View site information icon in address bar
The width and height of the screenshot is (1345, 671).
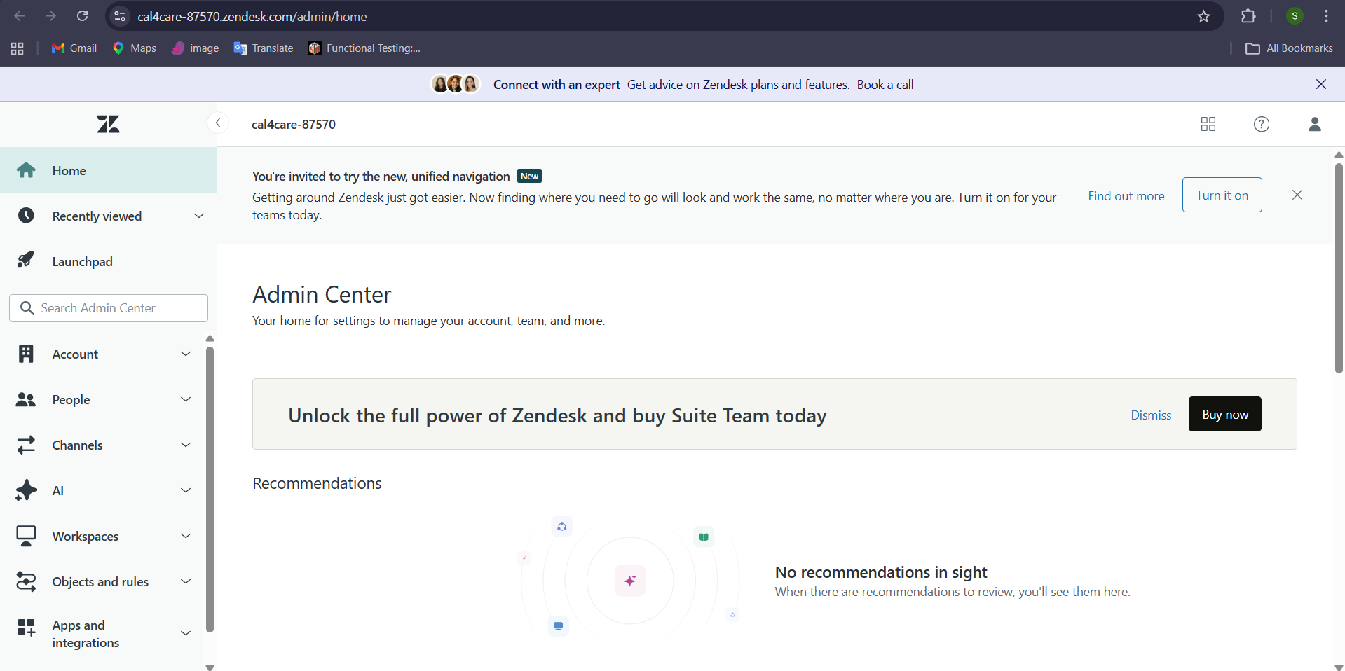[121, 16]
